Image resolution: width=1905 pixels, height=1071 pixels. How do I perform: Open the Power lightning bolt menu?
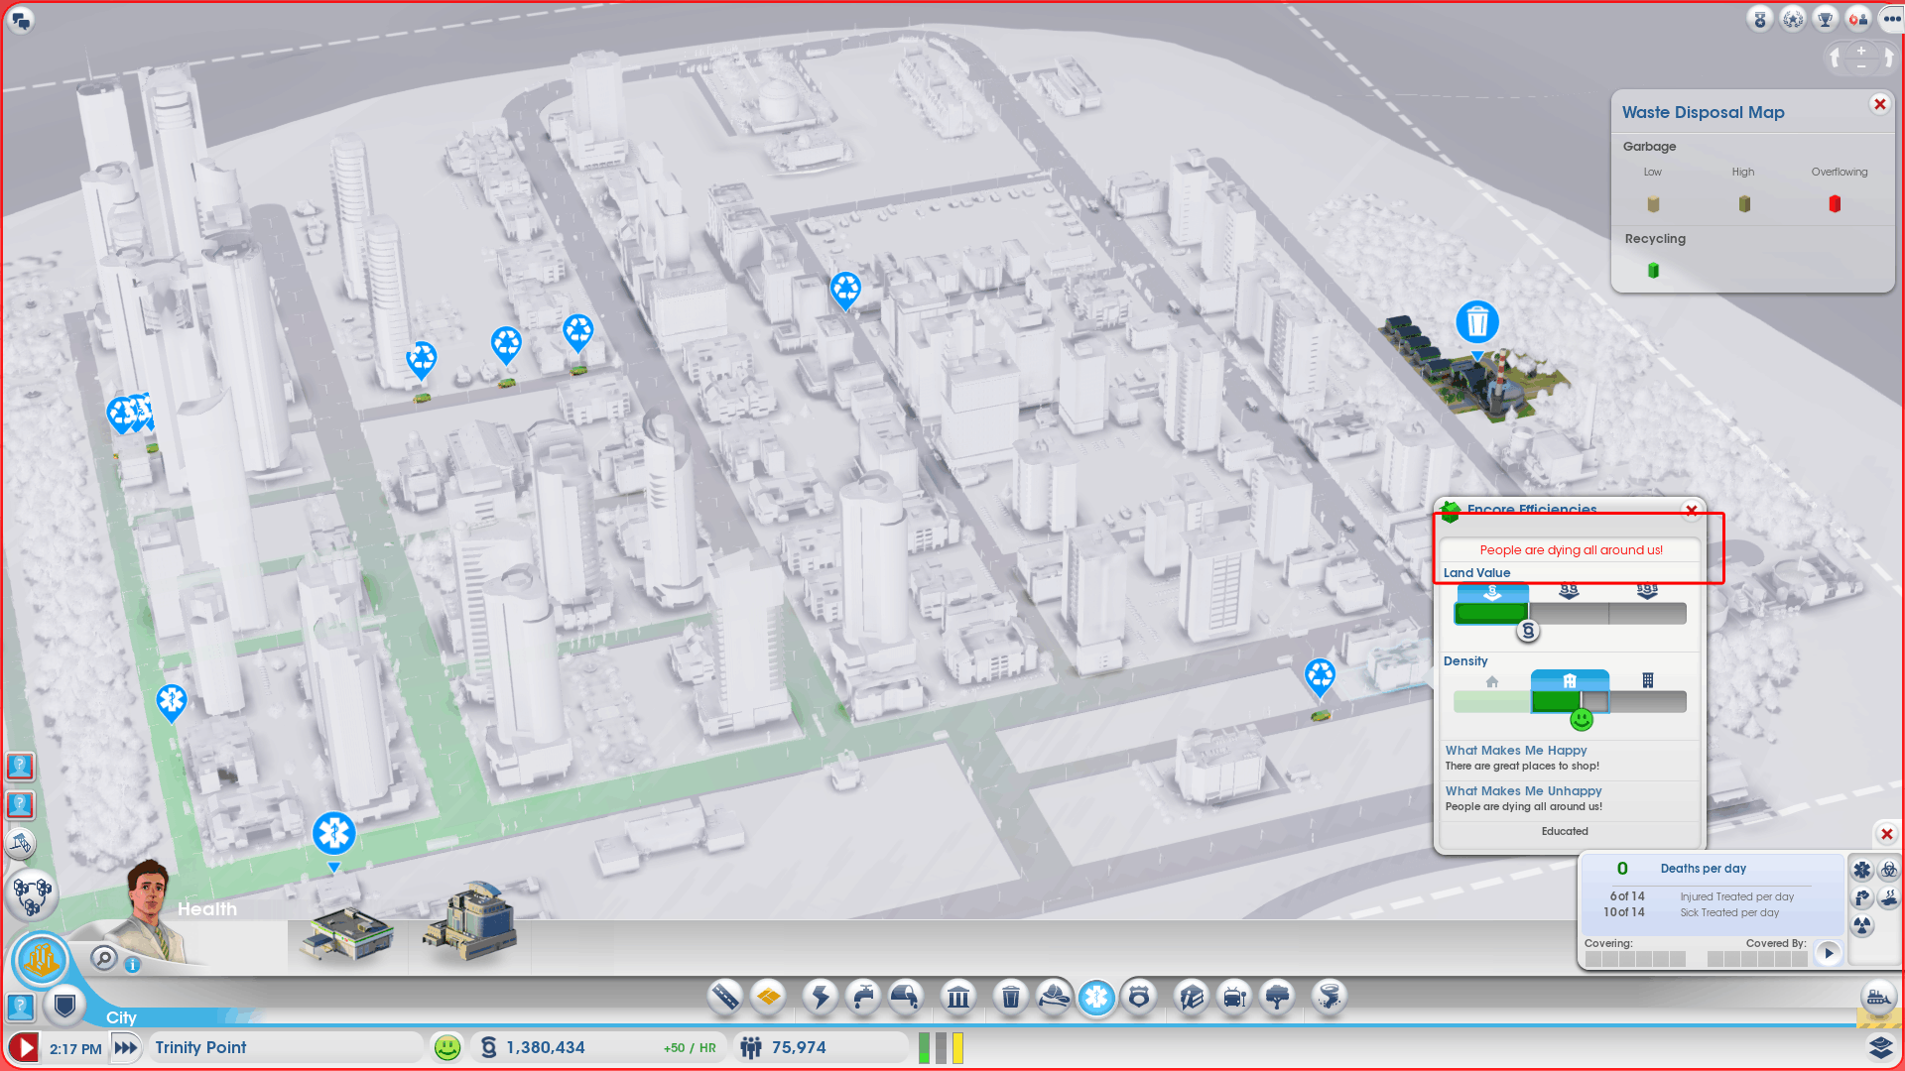[821, 997]
